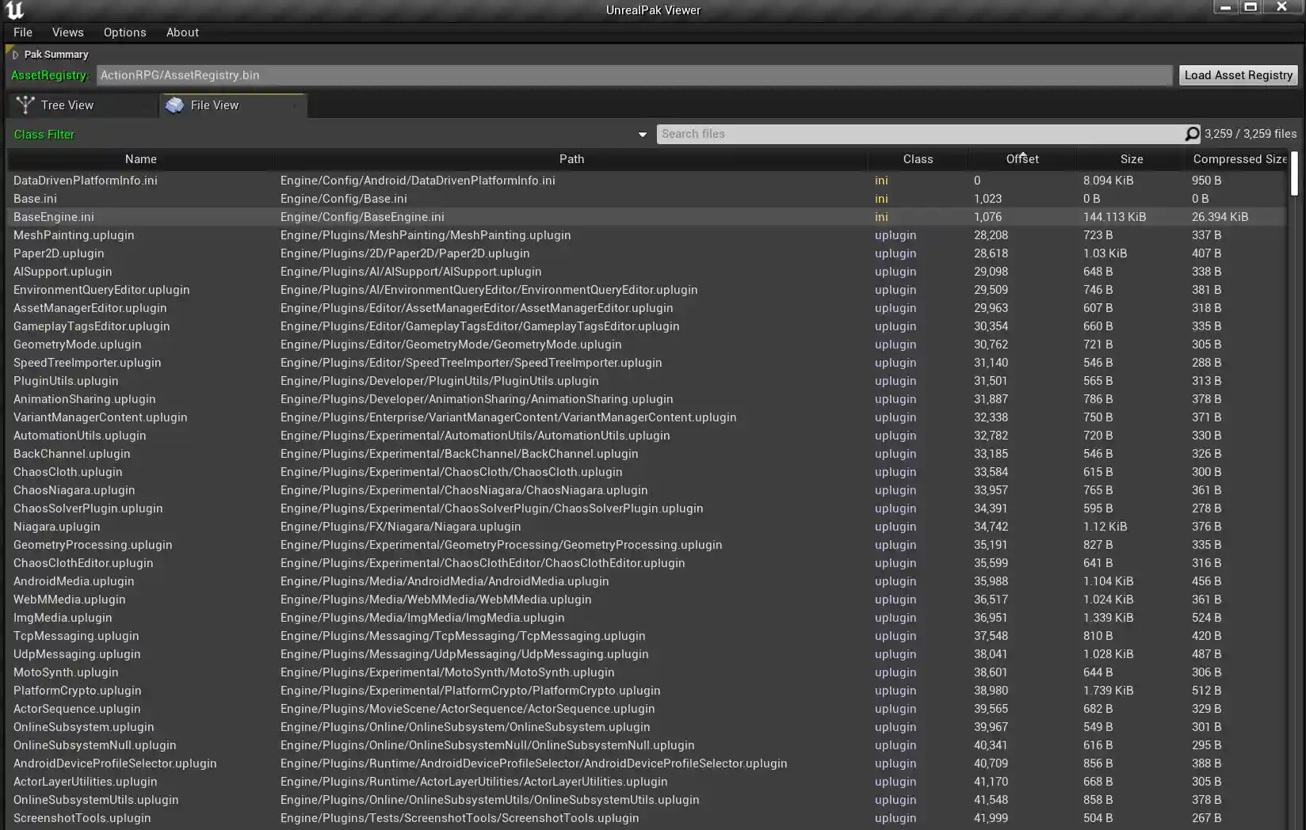1306x830 pixels.
Task: Open the Options menu
Action: 124,32
